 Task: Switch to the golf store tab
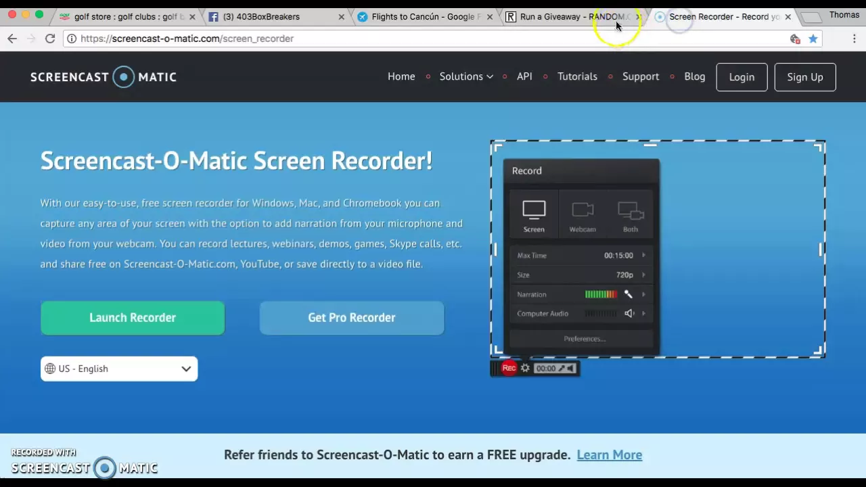[128, 17]
